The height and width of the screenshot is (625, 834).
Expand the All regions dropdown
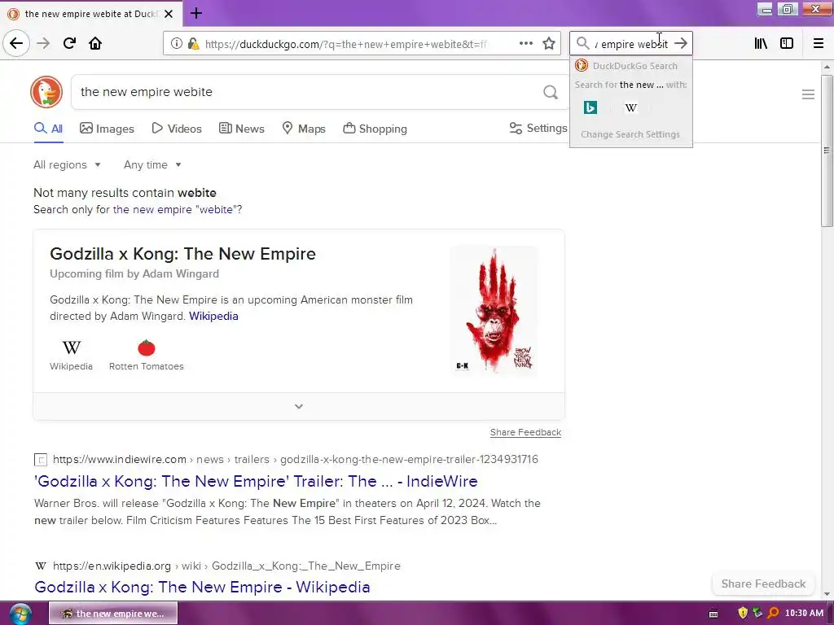coord(67,164)
